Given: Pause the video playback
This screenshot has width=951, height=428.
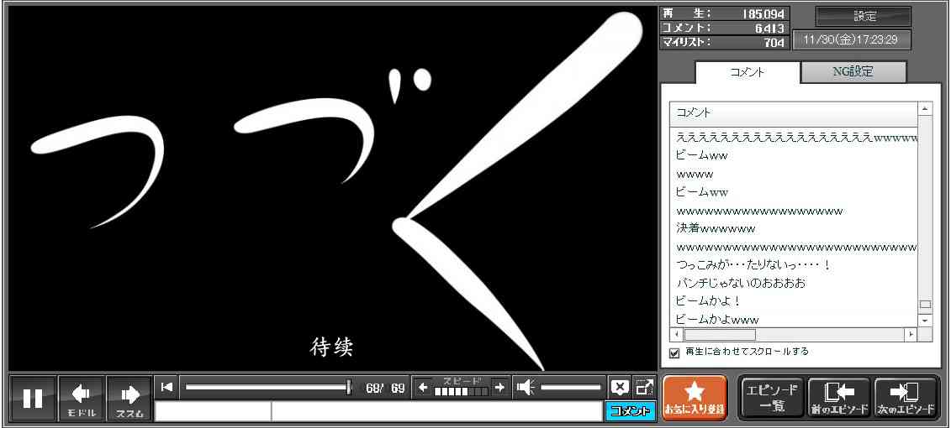Looking at the screenshot, I should click(33, 398).
